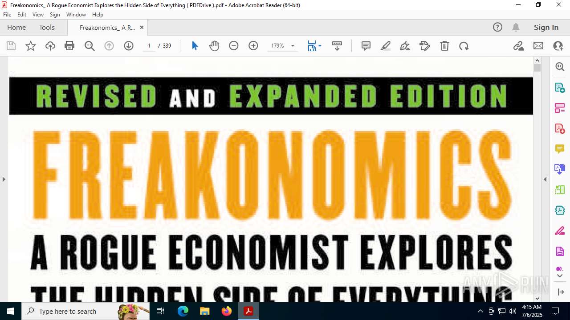Open Task View on taskbar
This screenshot has height=320, width=570.
click(x=161, y=311)
